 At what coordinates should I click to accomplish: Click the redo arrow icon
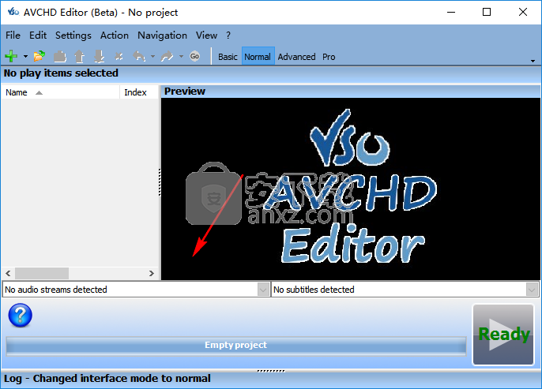pyautogui.click(x=167, y=56)
